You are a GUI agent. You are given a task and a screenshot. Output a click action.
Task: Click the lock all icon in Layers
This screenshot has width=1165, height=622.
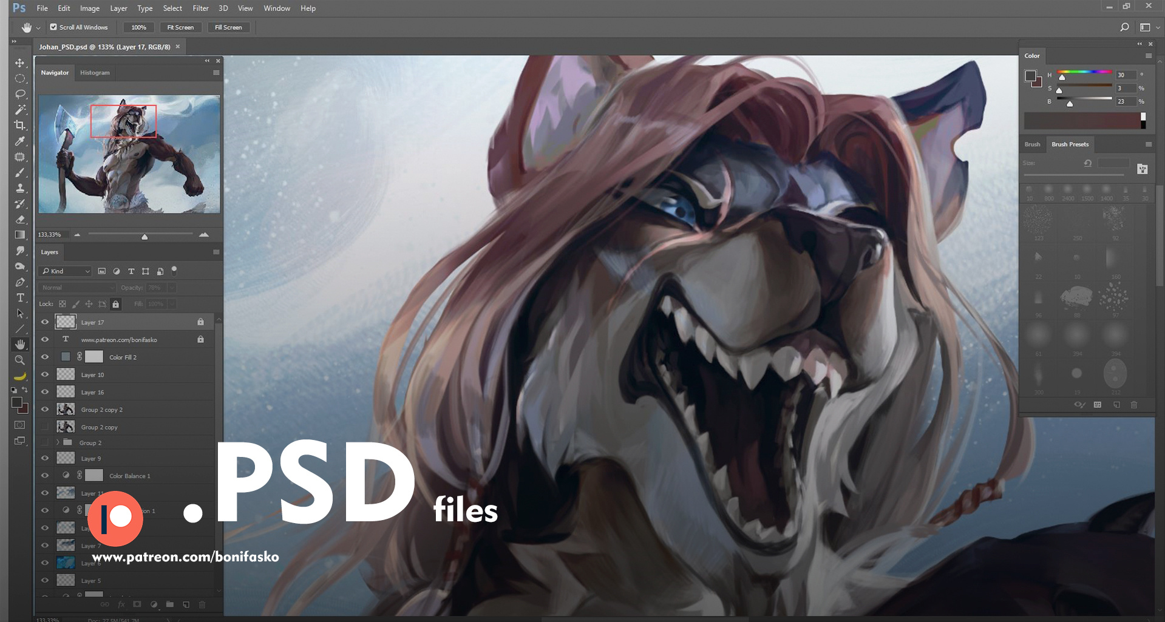tap(116, 304)
